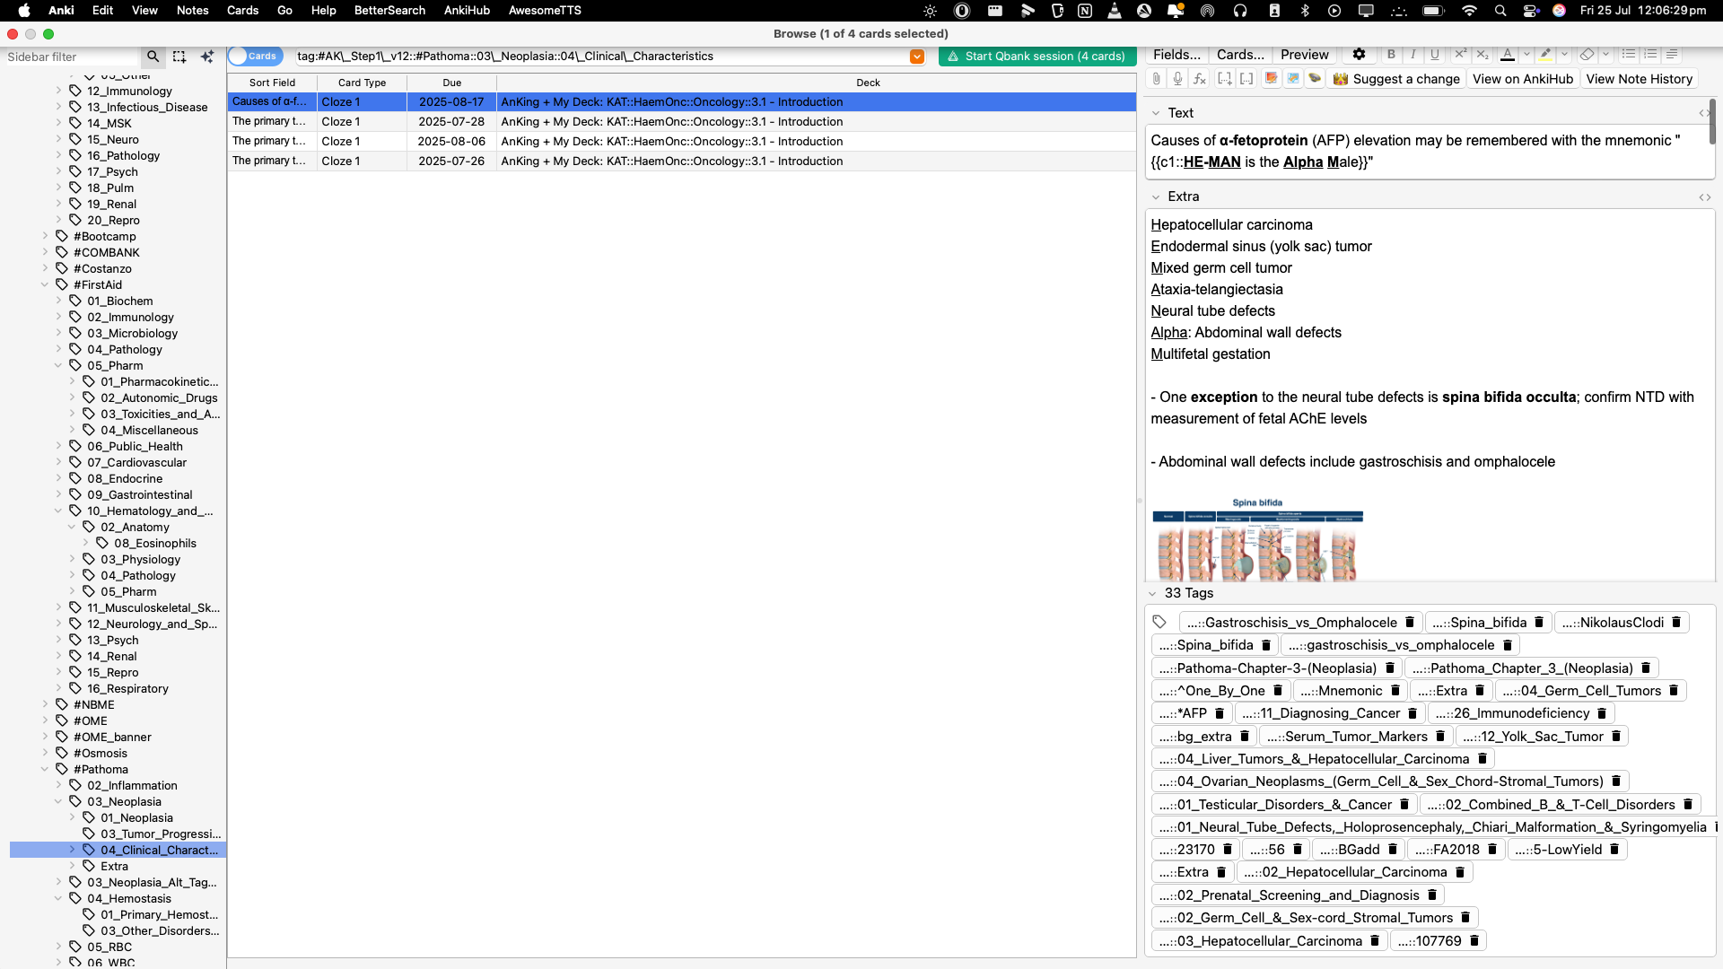Image resolution: width=1723 pixels, height=969 pixels.
Task: Collapse the 33 Tags section
Action: (1152, 593)
